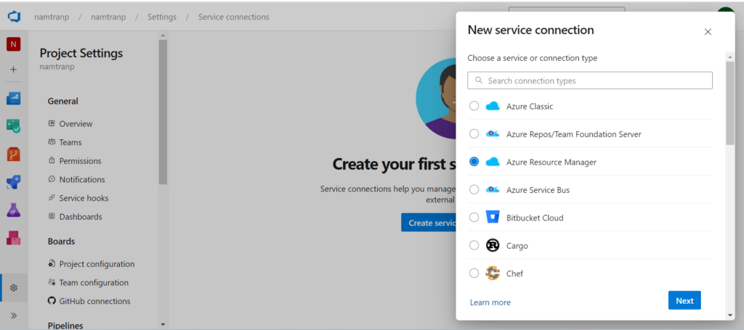Open GitHub connections settings page
The width and height of the screenshot is (744, 330).
coord(94,301)
